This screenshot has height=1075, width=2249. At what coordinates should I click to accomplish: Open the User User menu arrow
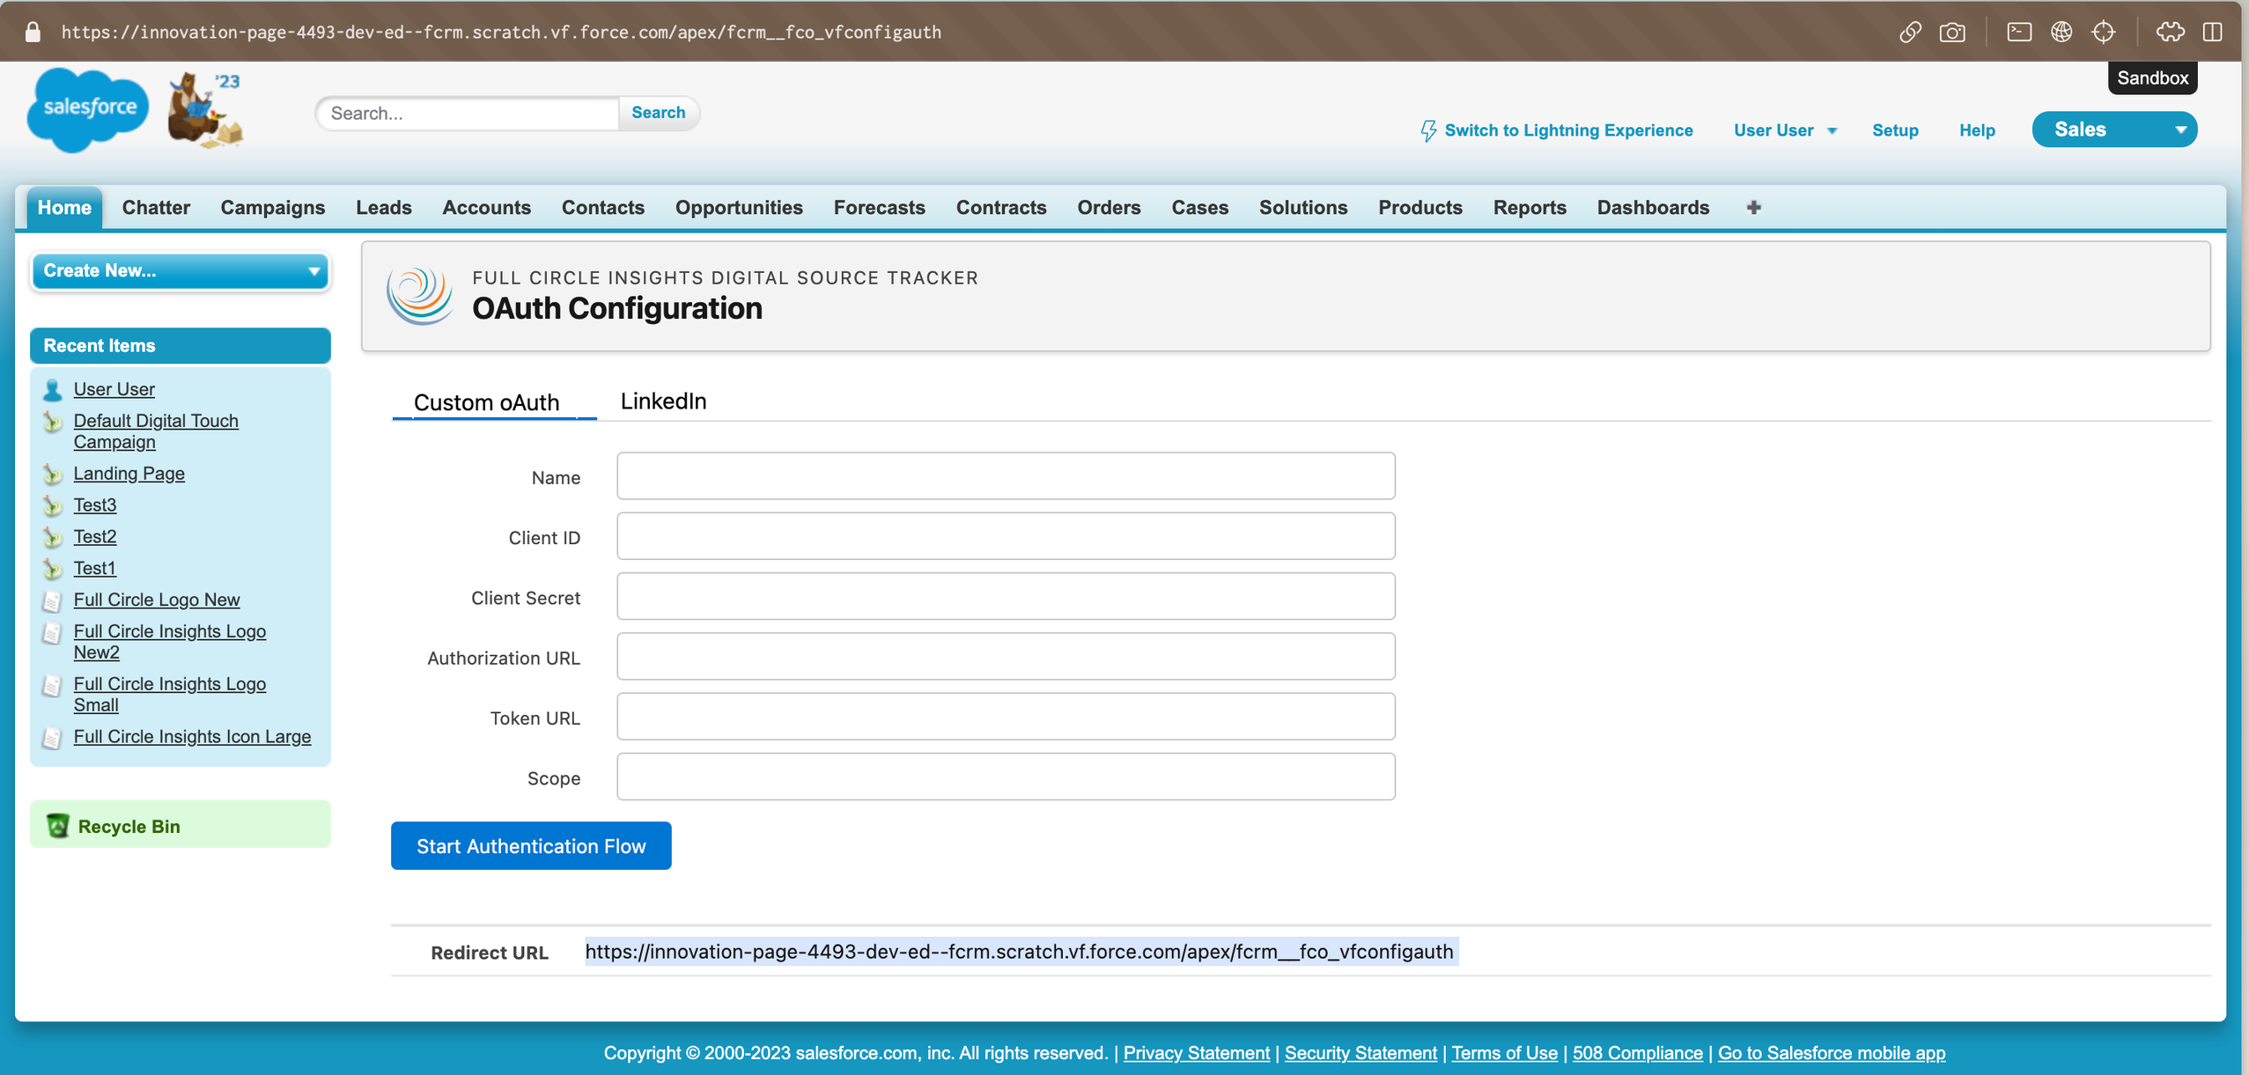point(1832,131)
